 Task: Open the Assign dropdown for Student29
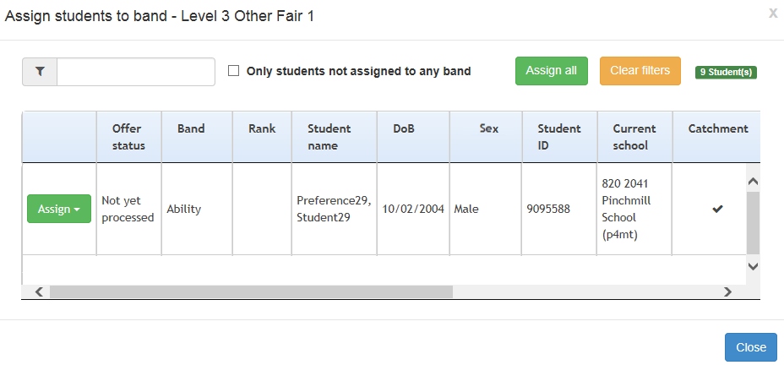[x=59, y=209]
